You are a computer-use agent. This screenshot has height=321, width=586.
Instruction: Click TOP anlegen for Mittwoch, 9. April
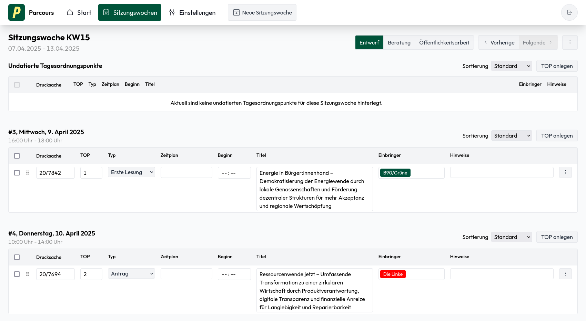(x=557, y=136)
